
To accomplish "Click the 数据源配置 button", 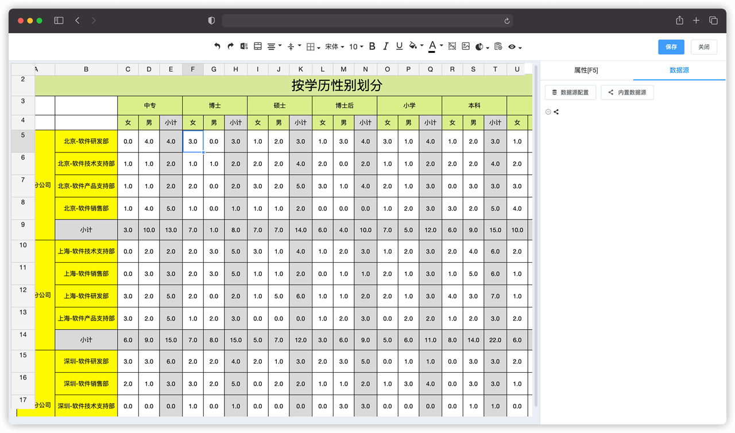I will click(570, 92).
